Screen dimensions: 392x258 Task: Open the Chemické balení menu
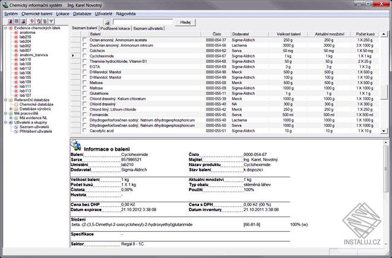point(37,12)
